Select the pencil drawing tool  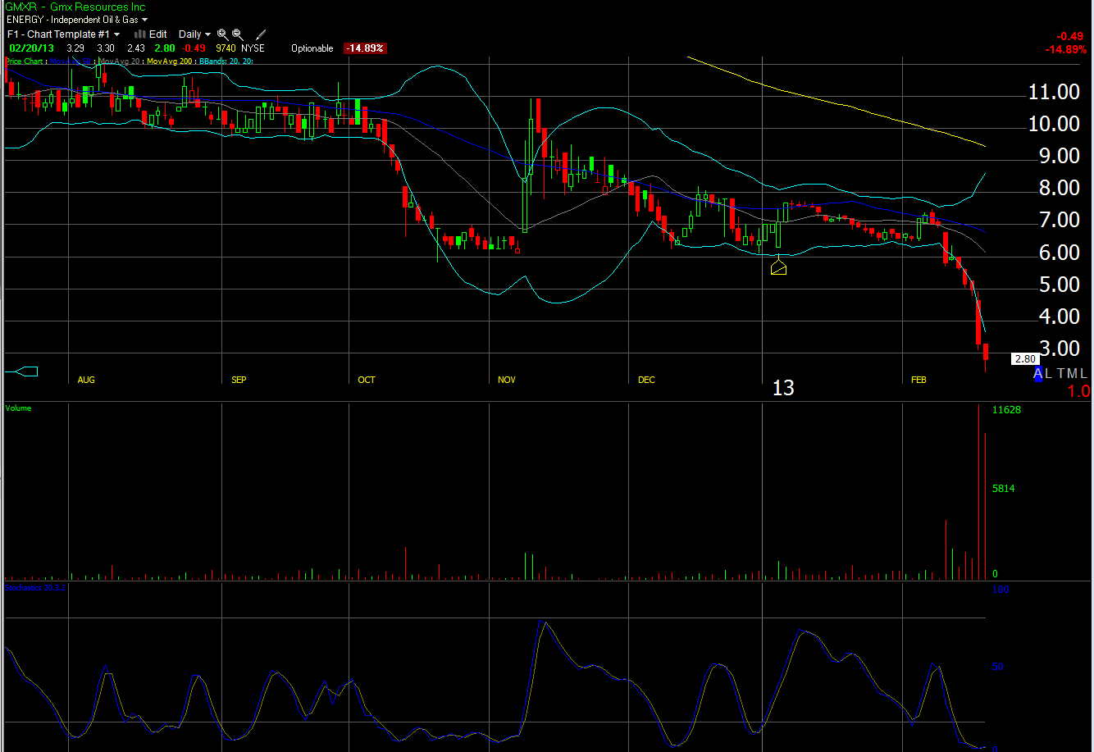click(261, 34)
